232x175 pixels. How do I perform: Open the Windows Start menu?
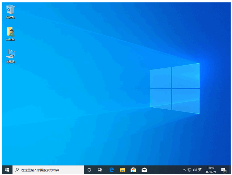tap(7, 170)
